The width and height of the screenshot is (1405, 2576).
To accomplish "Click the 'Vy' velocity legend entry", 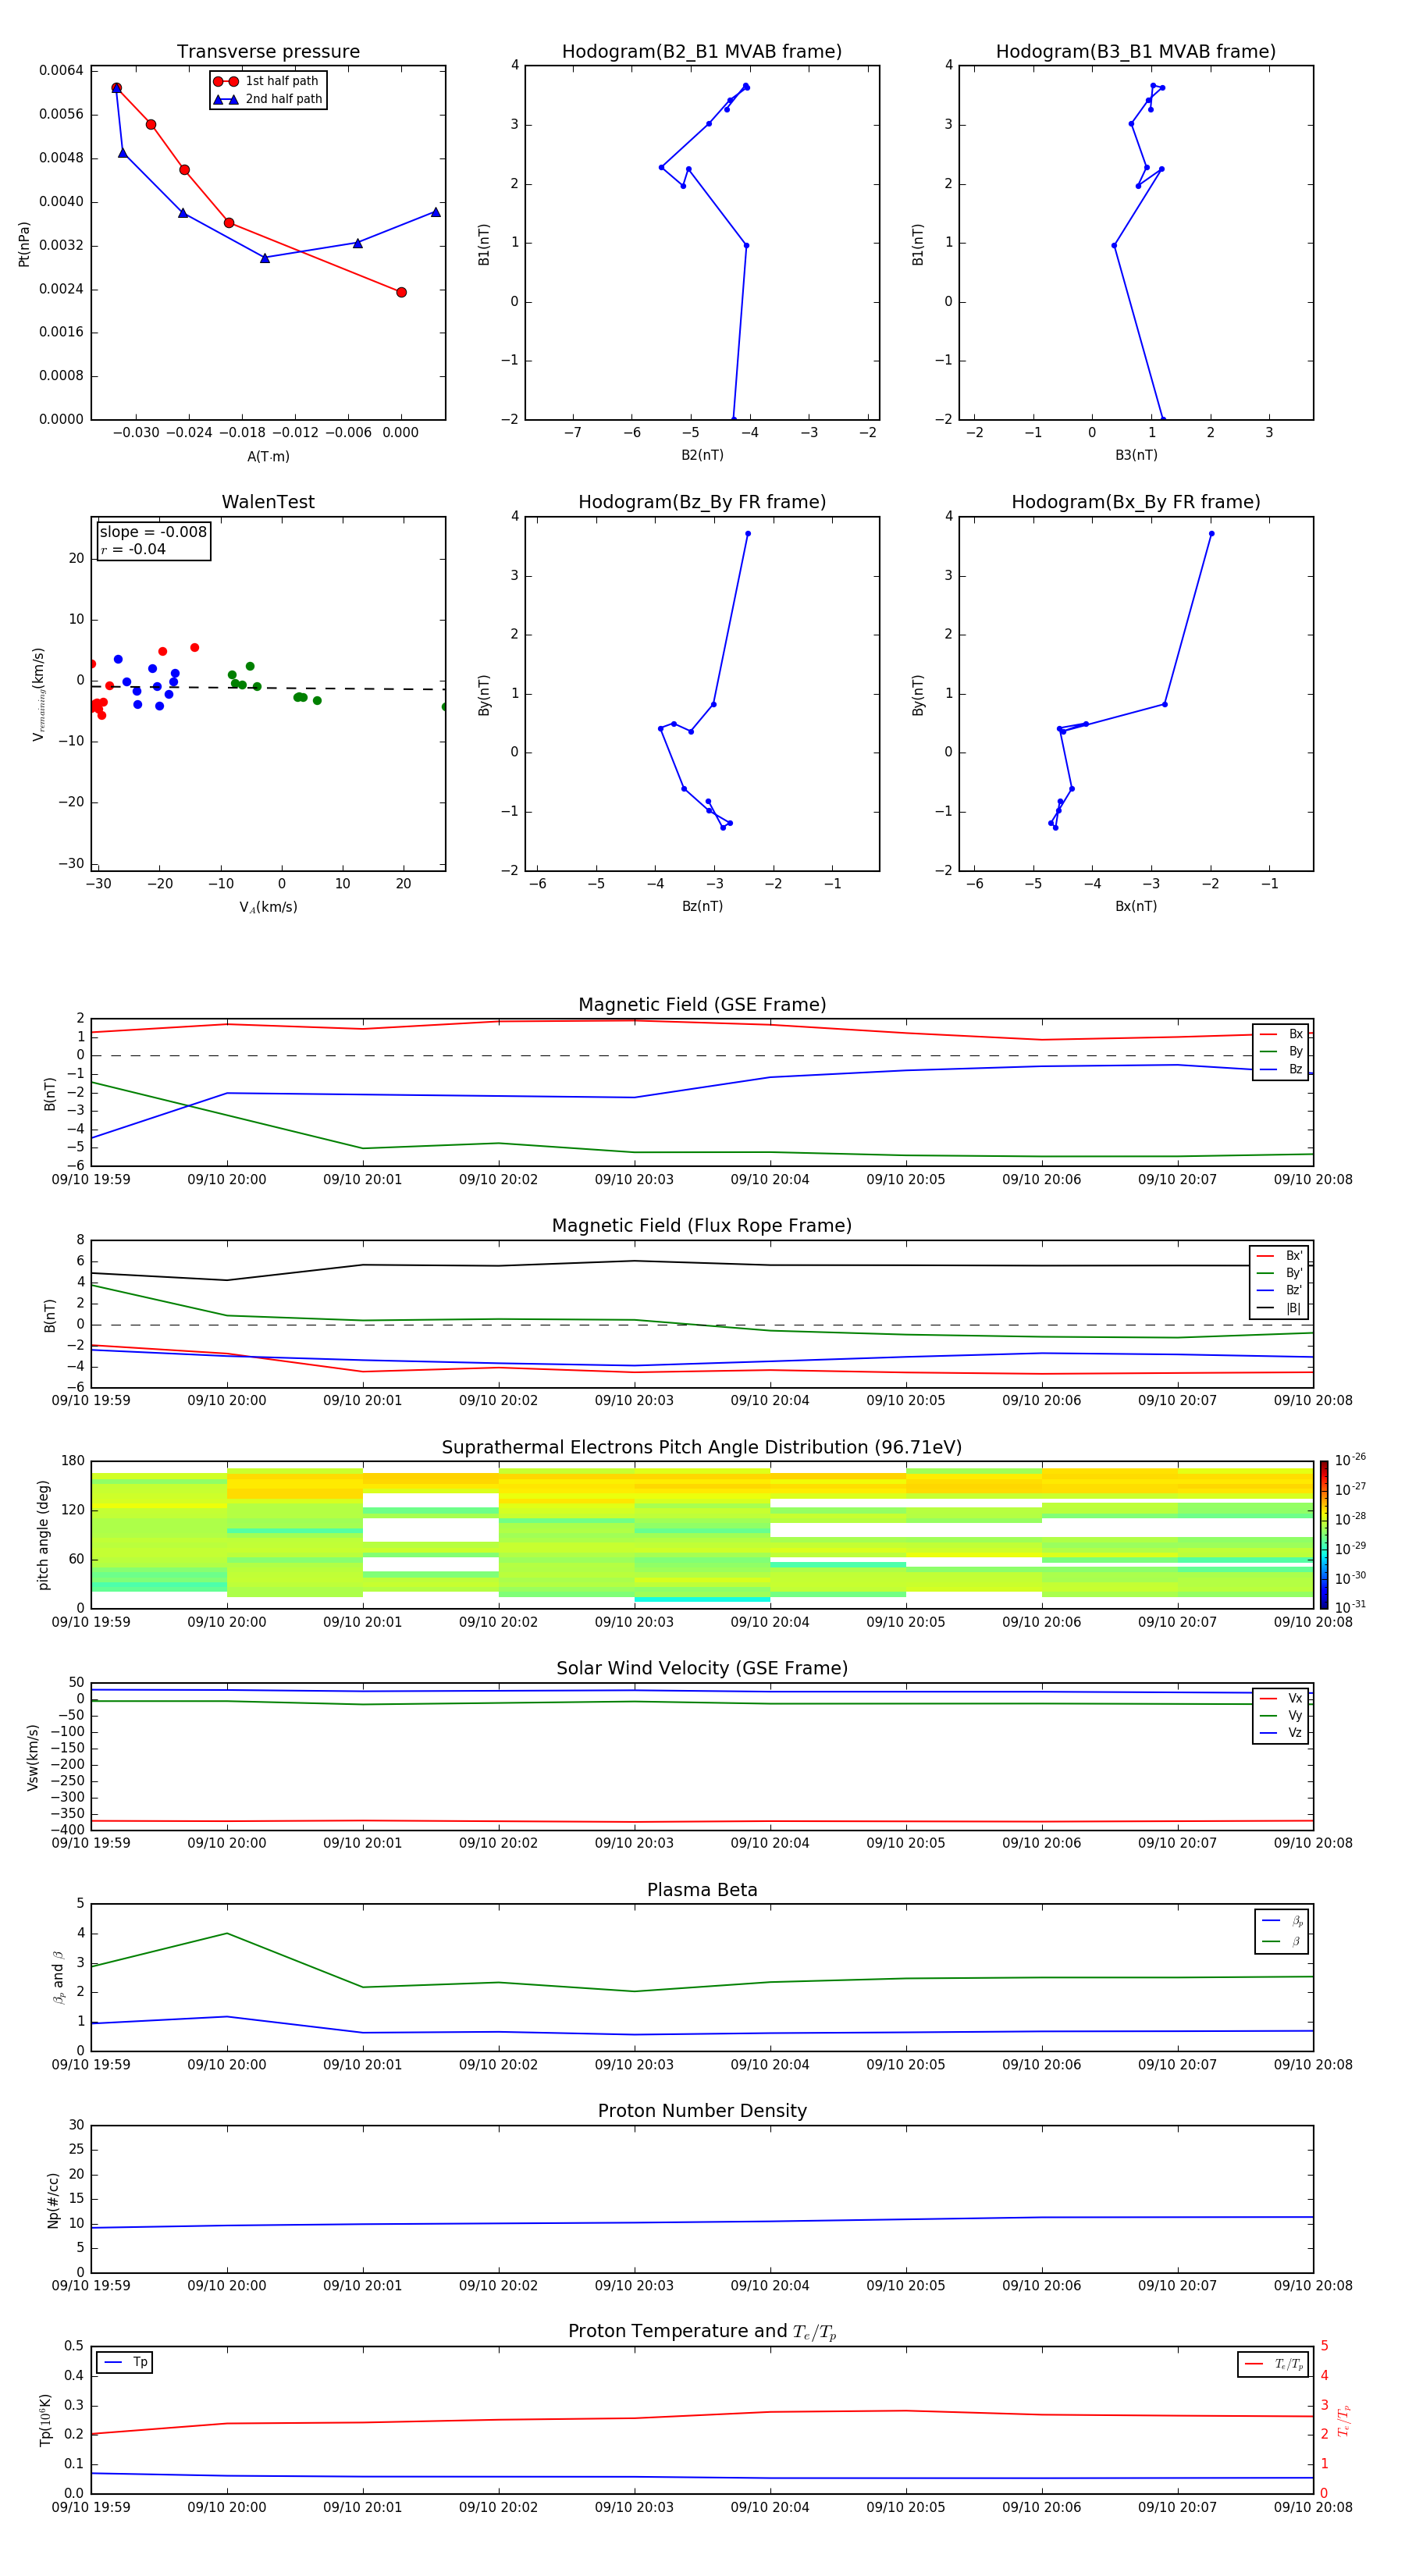I will click(x=1281, y=1715).
